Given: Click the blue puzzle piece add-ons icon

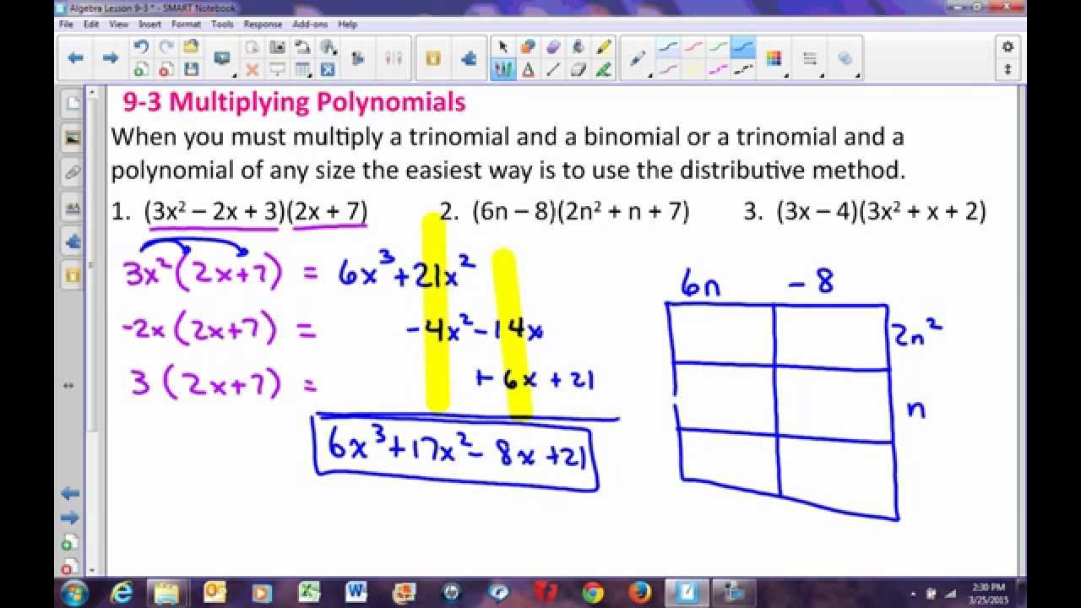Looking at the screenshot, I should (x=469, y=58).
